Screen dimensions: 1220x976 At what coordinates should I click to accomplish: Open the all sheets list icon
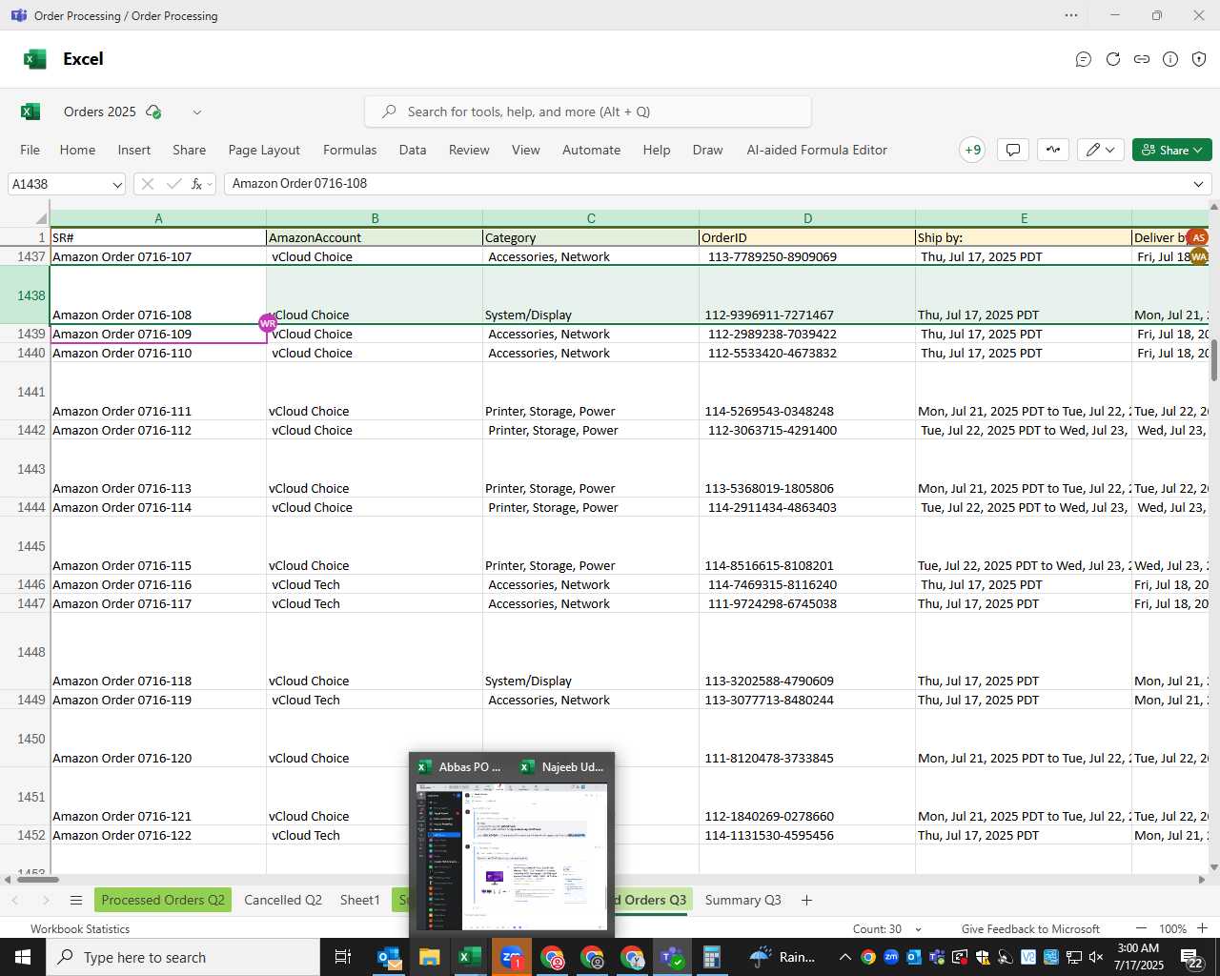76,900
